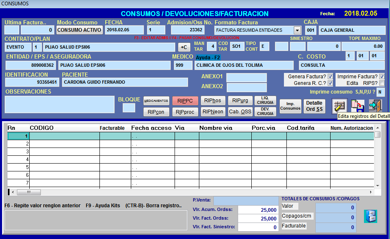
Task: Toggle the Imprime Factura checkbox
Action: (x=382, y=77)
